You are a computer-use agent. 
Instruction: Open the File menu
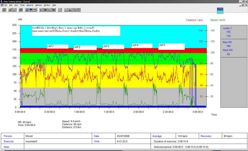[x=6, y=5]
